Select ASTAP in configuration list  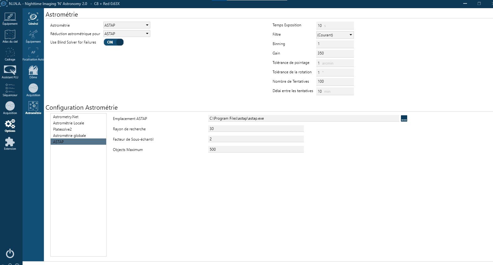[78, 142]
